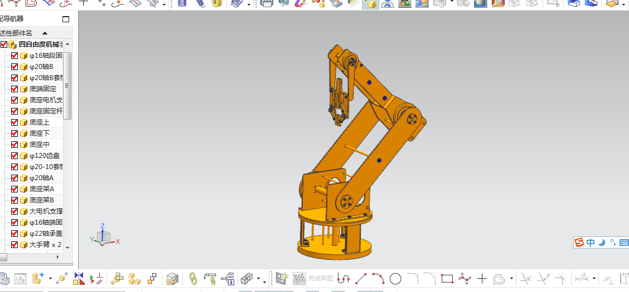The width and height of the screenshot is (629, 292).
Task: Select the 底座架B tree item
Action: (x=42, y=200)
